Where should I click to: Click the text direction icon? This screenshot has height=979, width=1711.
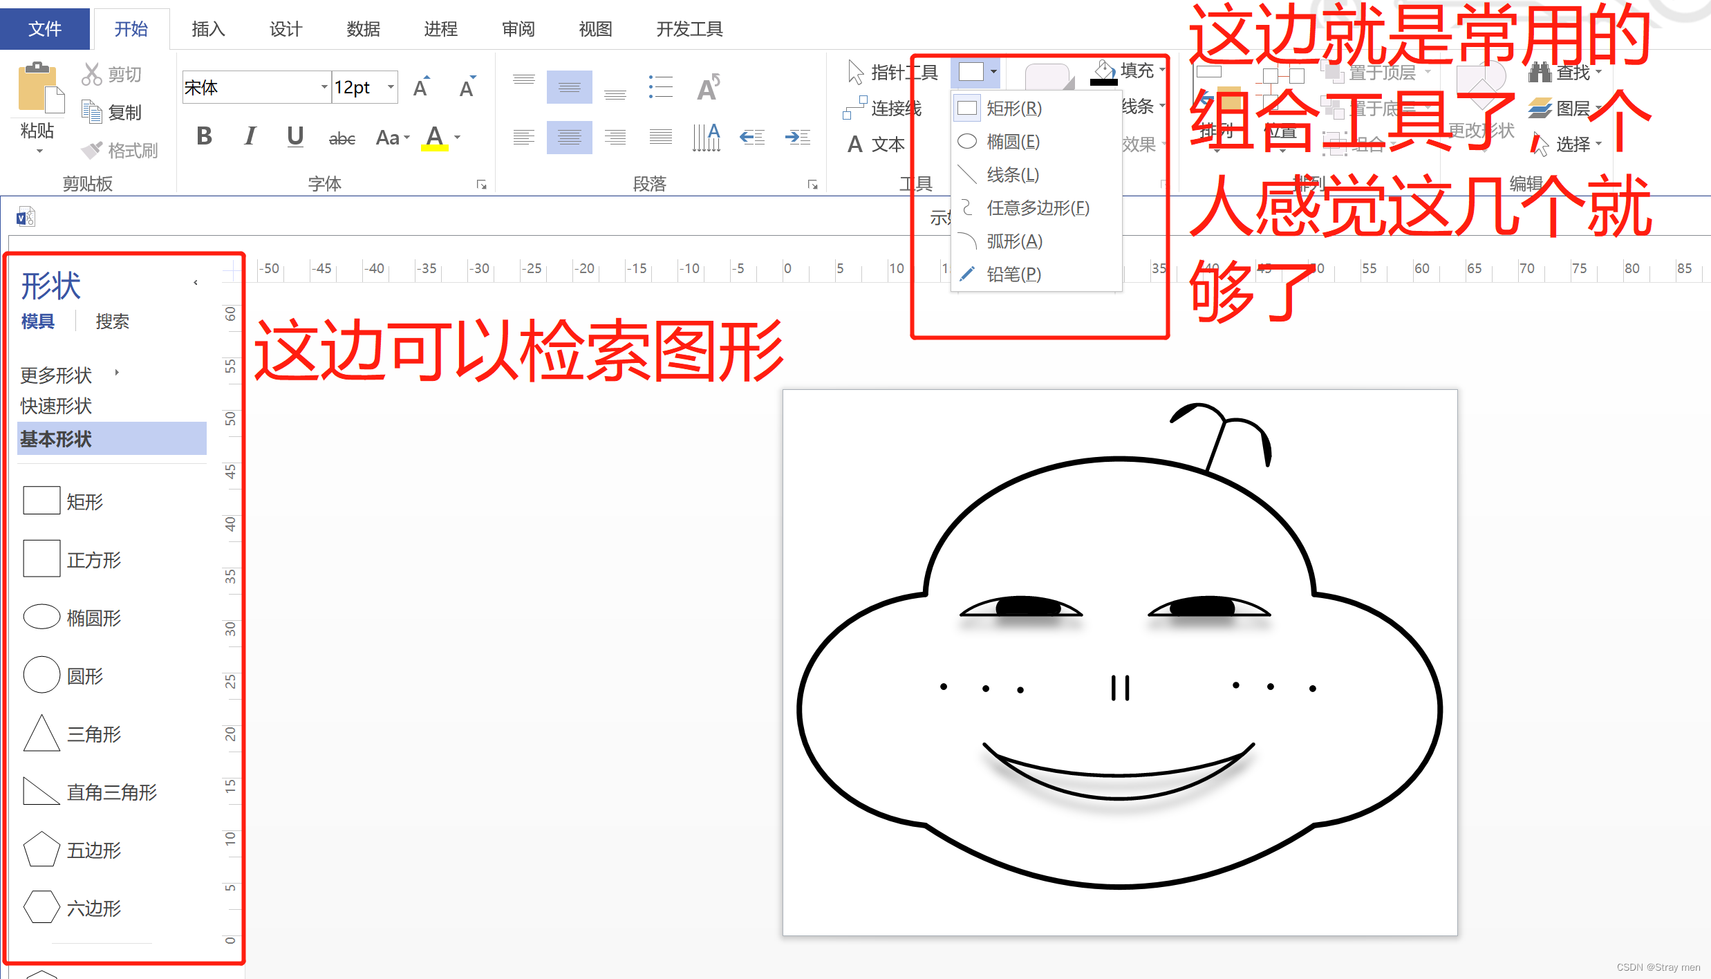pos(707,137)
